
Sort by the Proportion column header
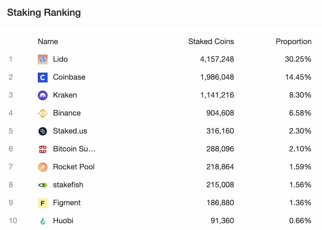pos(294,41)
